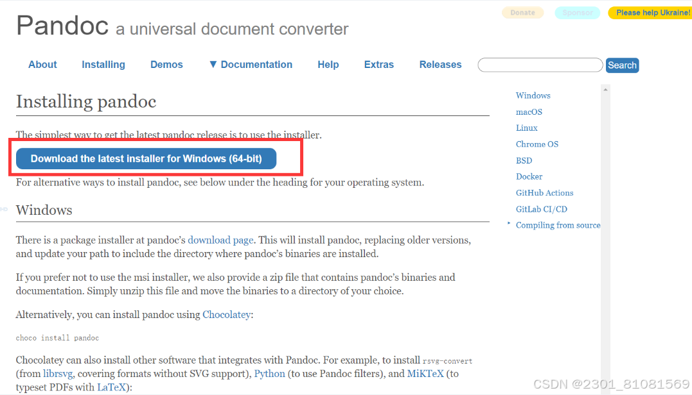The width and height of the screenshot is (692, 395).
Task: Click the Windows section heading
Action: [44, 210]
